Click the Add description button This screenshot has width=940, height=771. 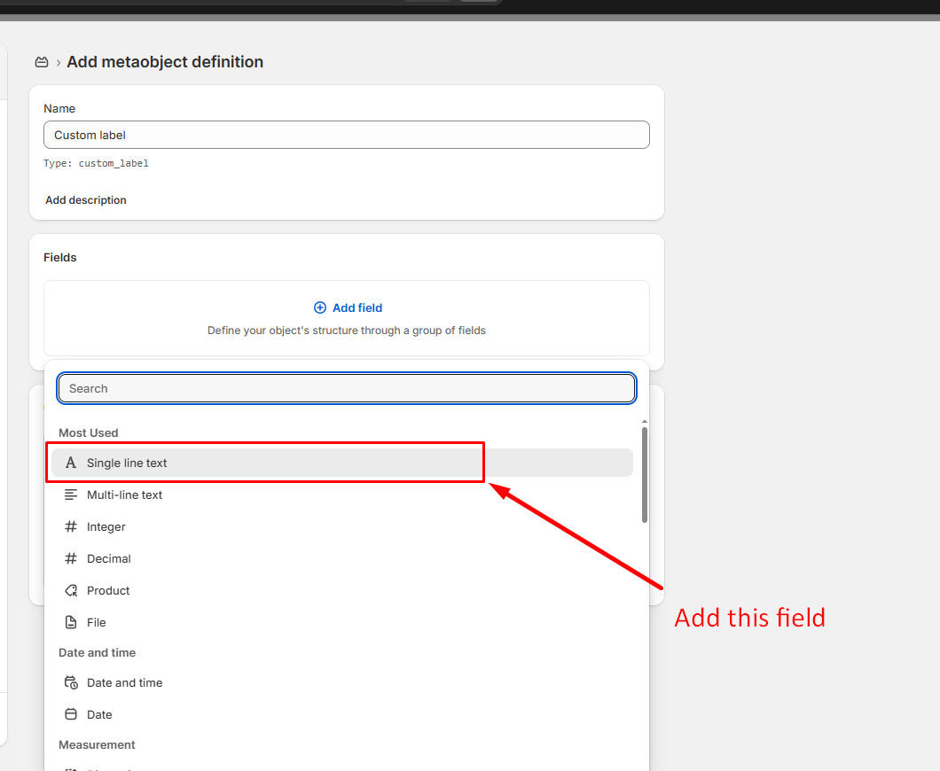pyautogui.click(x=86, y=200)
